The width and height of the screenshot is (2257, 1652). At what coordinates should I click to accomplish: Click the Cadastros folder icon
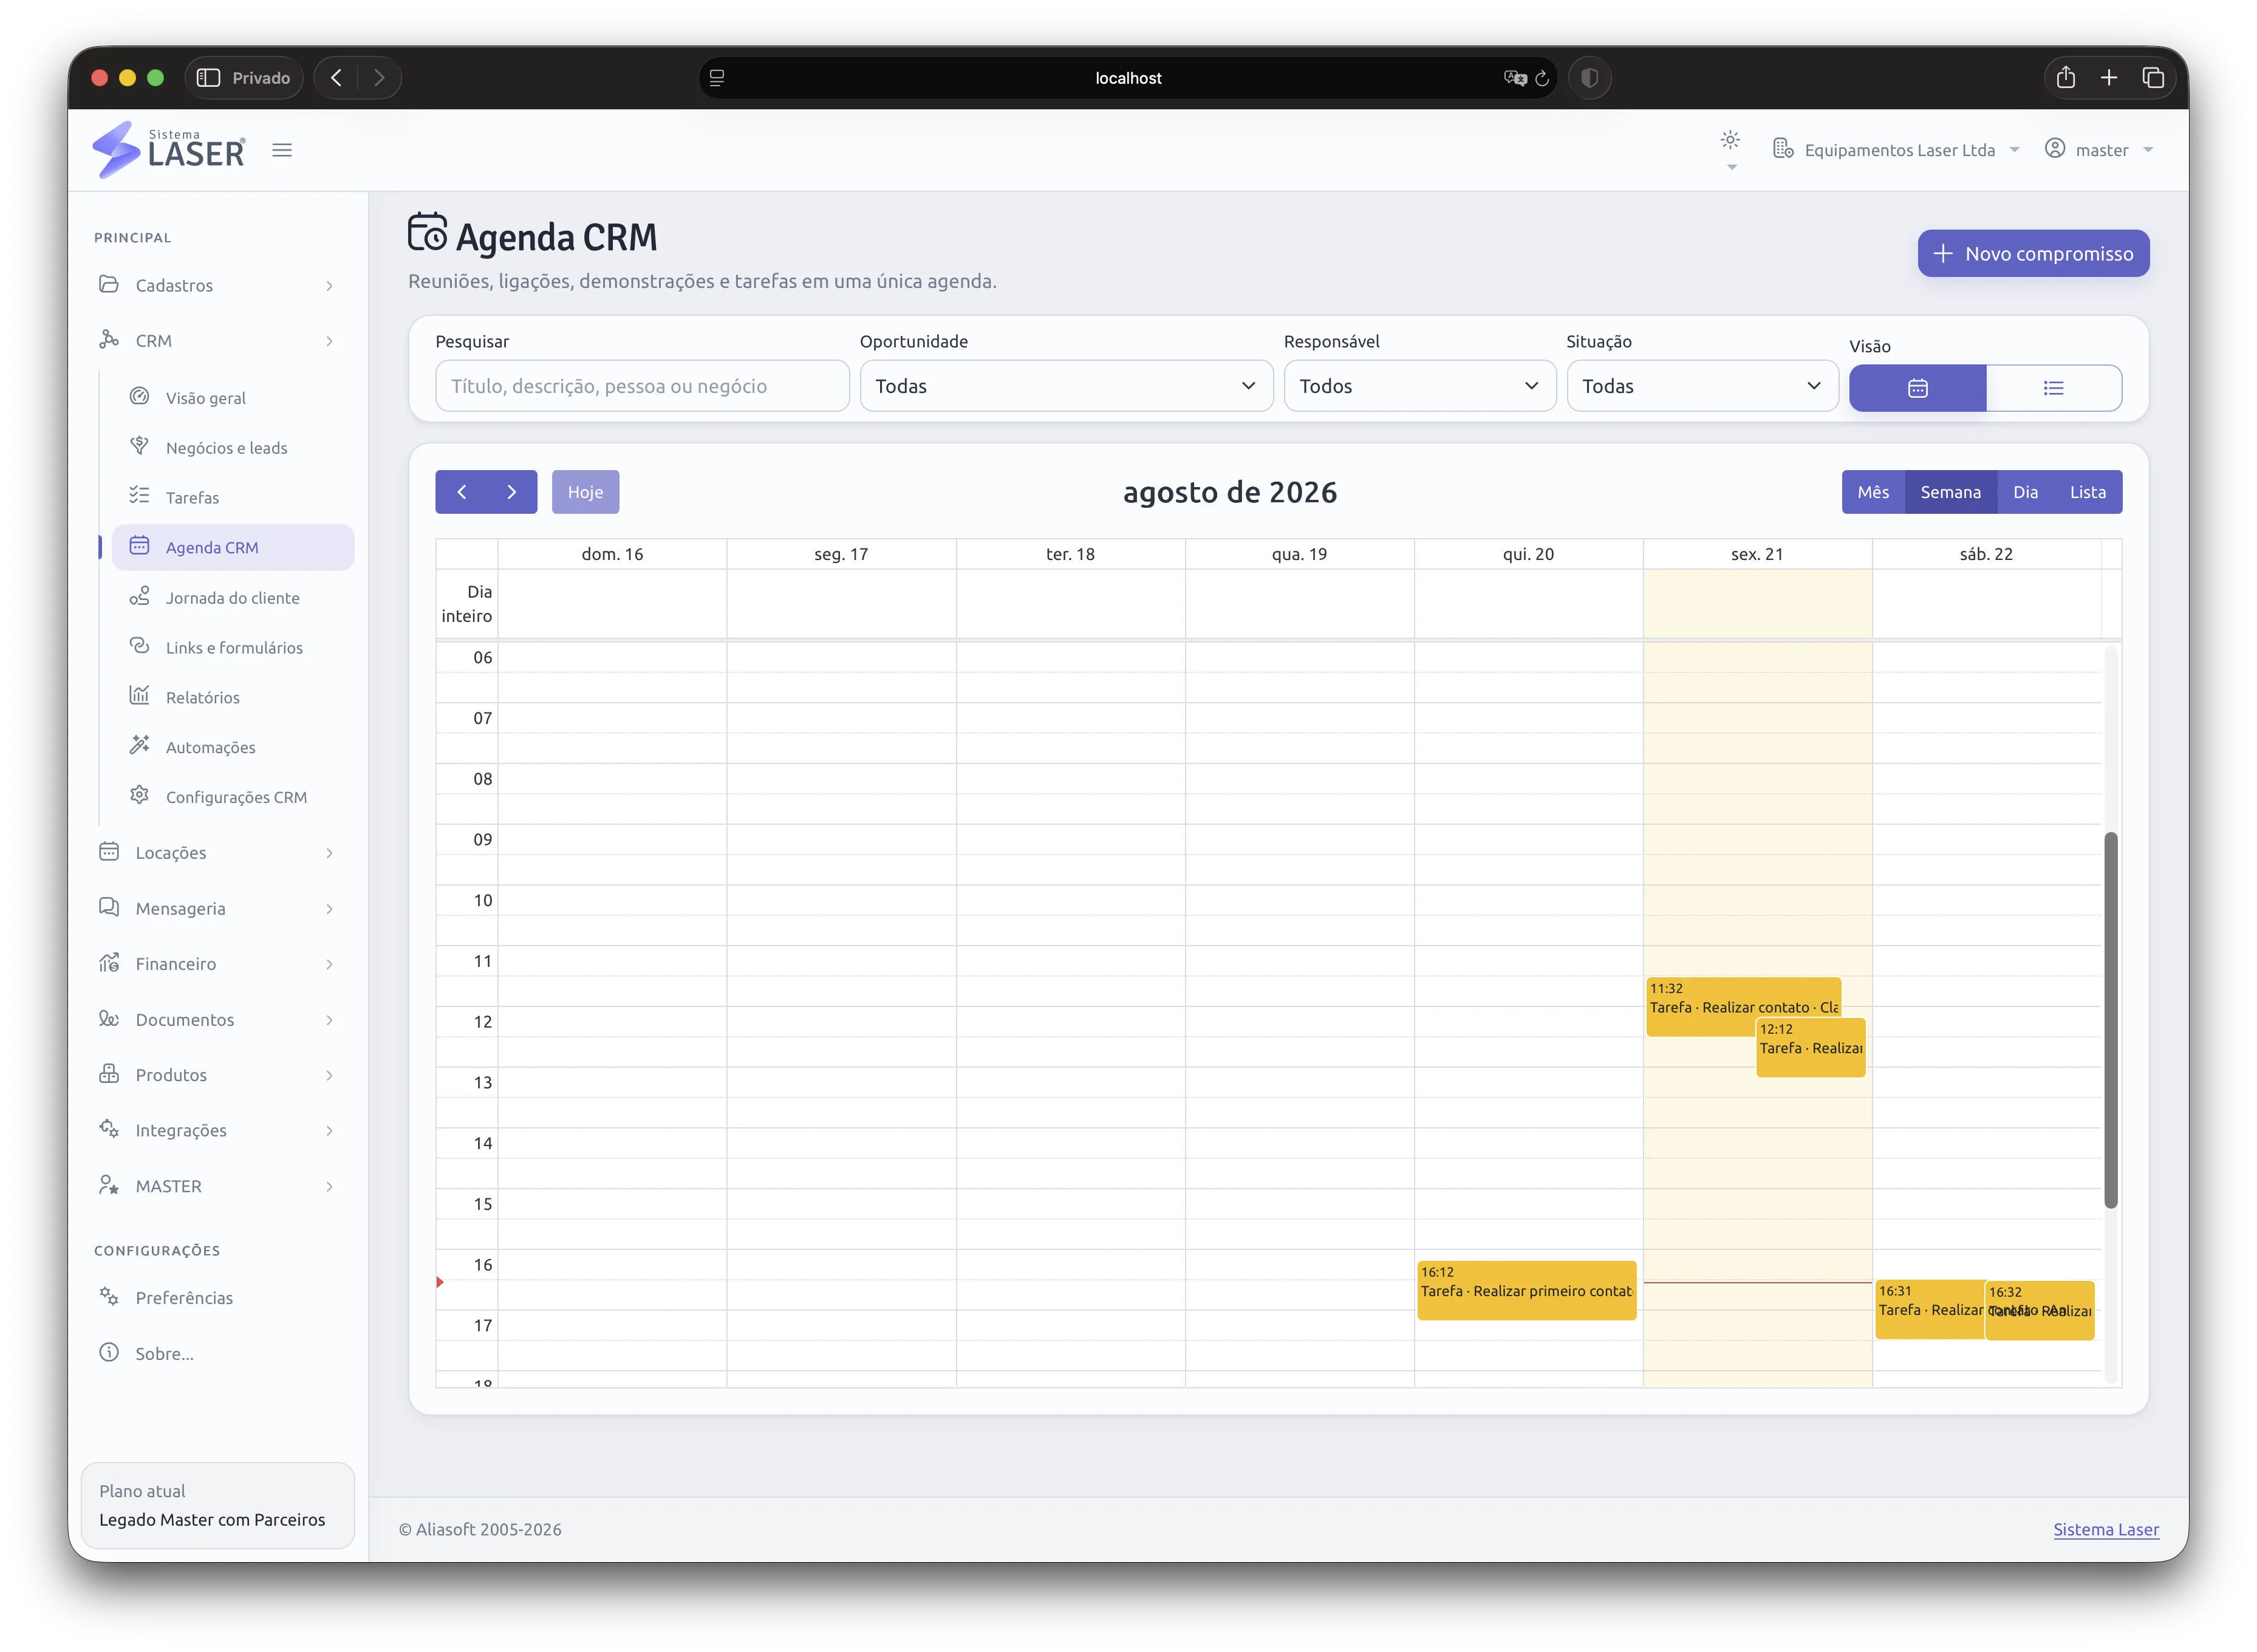click(x=109, y=285)
